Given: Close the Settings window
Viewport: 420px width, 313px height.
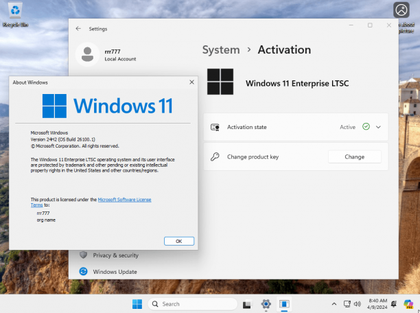Looking at the screenshot, I should point(389,25).
